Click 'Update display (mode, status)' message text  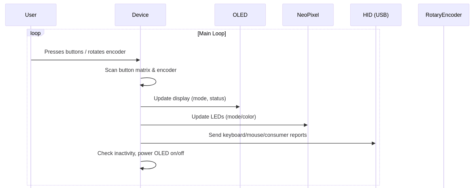coord(190,98)
